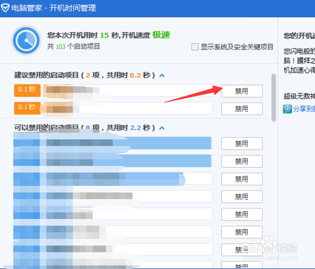
Task: Click the blue clock boot-time icon
Action: (x=26, y=40)
